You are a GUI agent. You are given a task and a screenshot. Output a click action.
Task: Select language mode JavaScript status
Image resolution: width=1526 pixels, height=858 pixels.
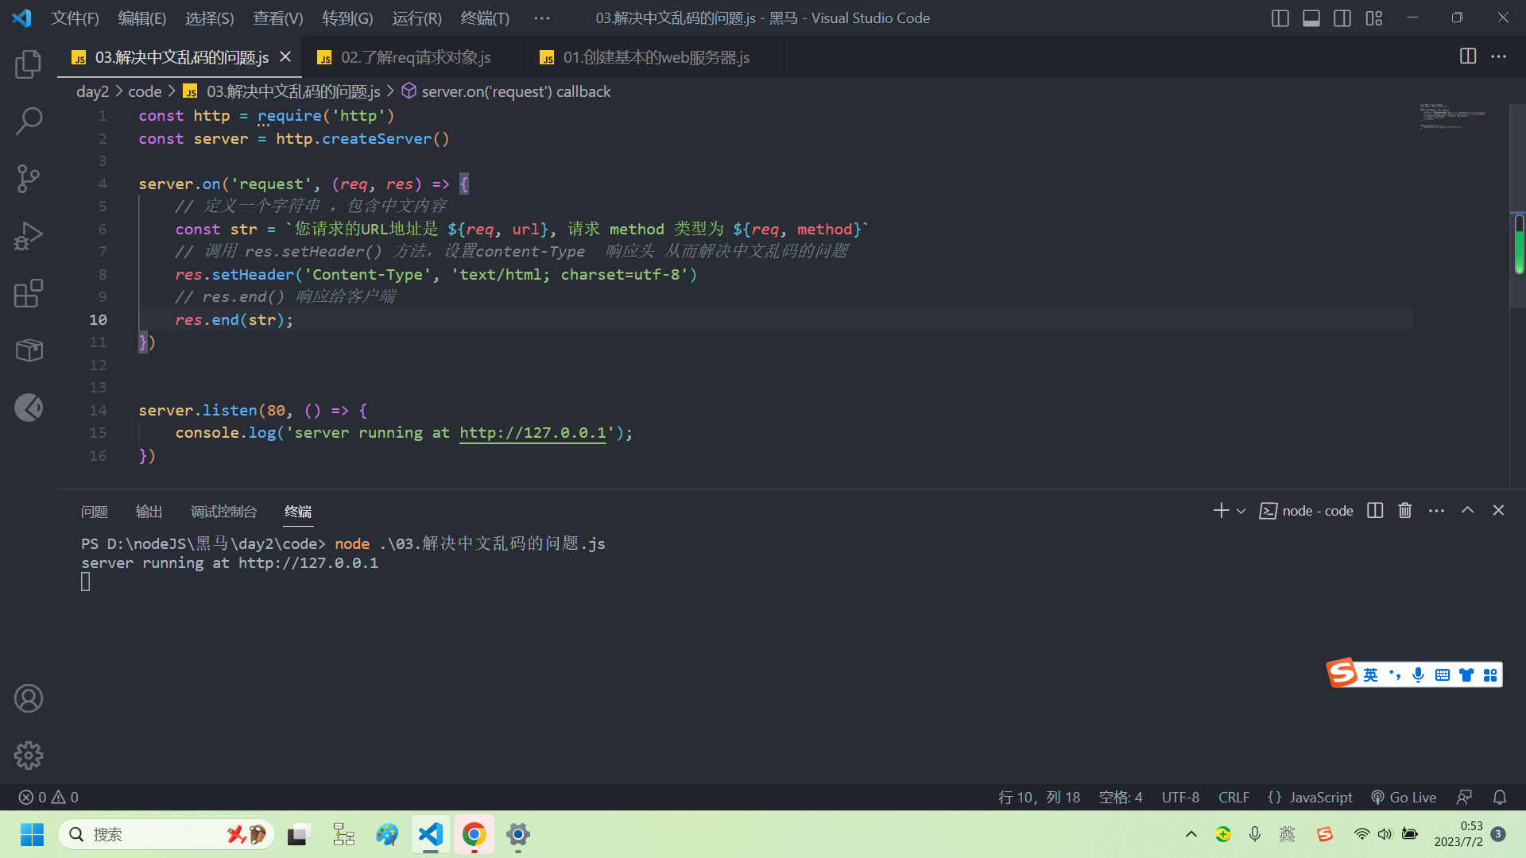tap(1310, 797)
